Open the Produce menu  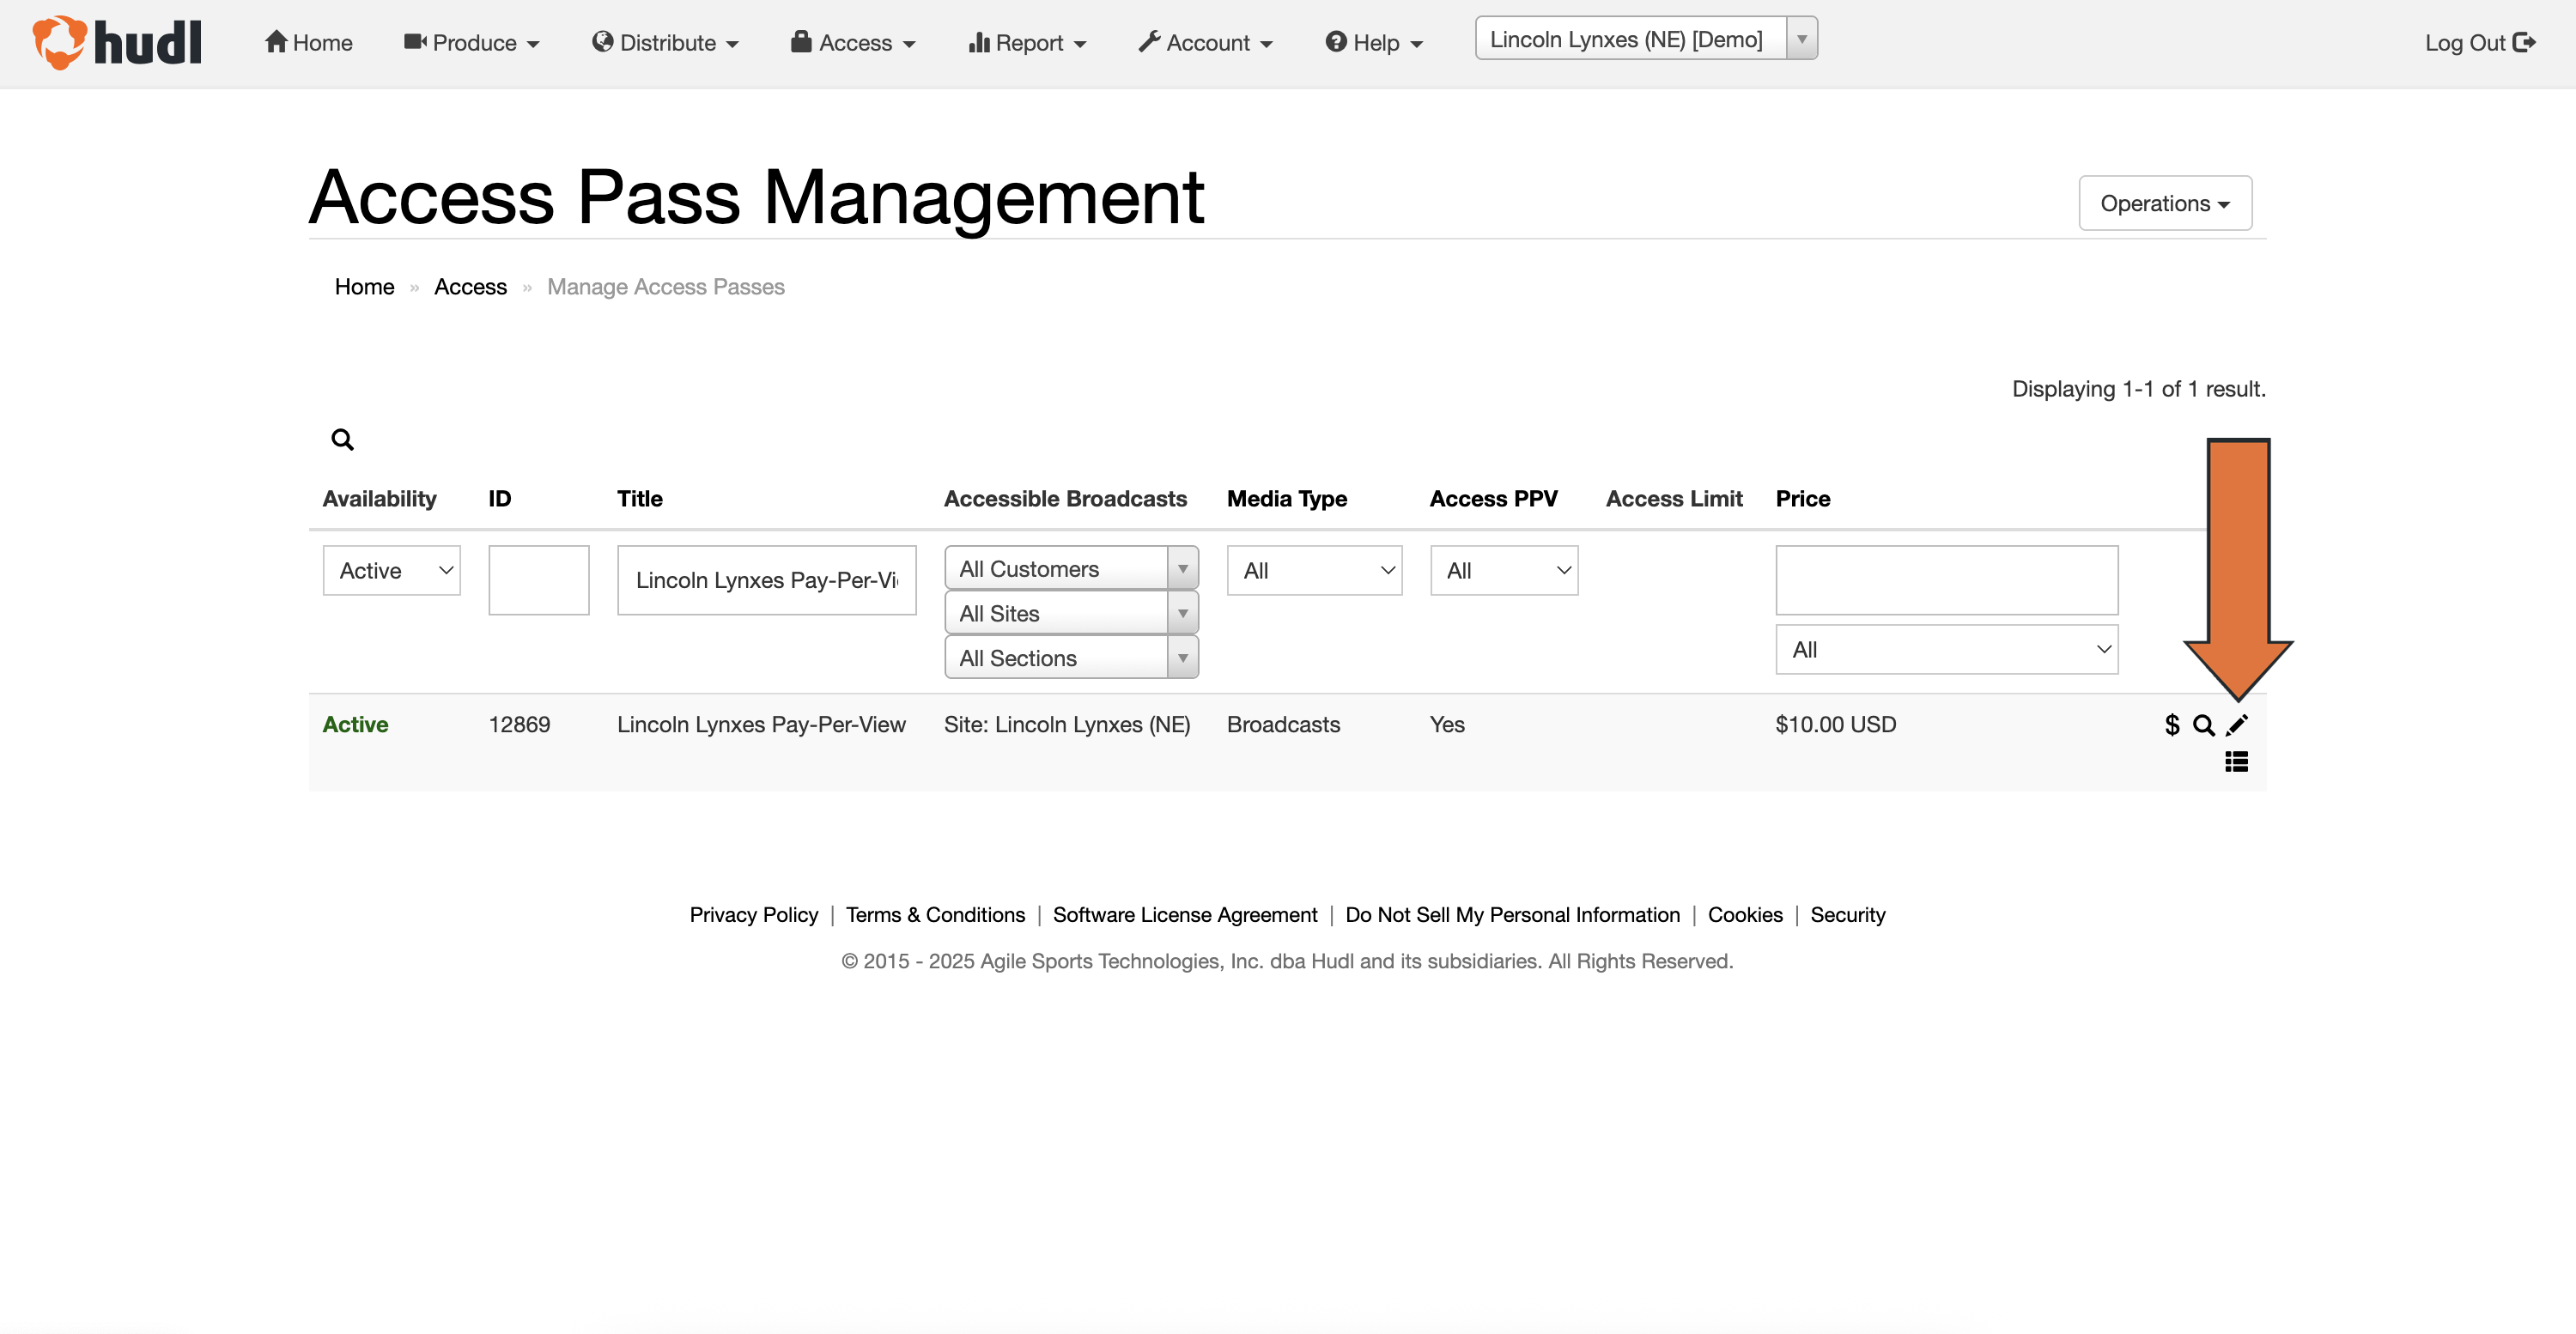coord(471,43)
